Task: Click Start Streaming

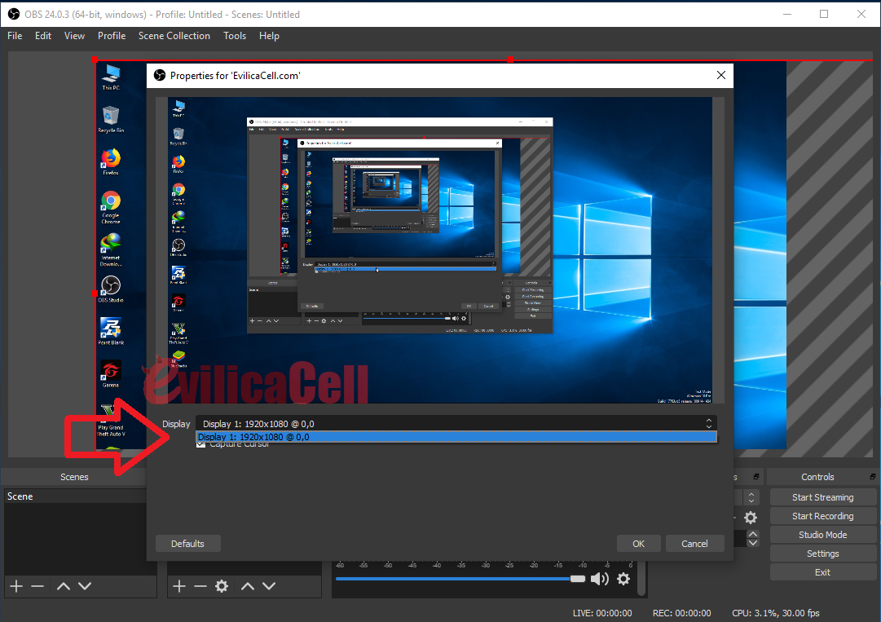Action: point(822,497)
